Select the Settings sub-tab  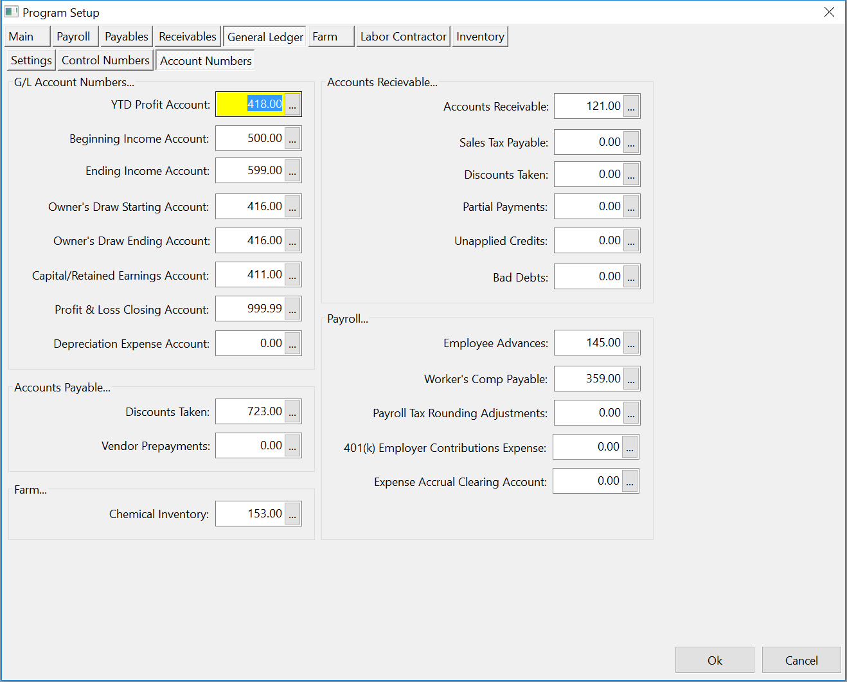[31, 60]
